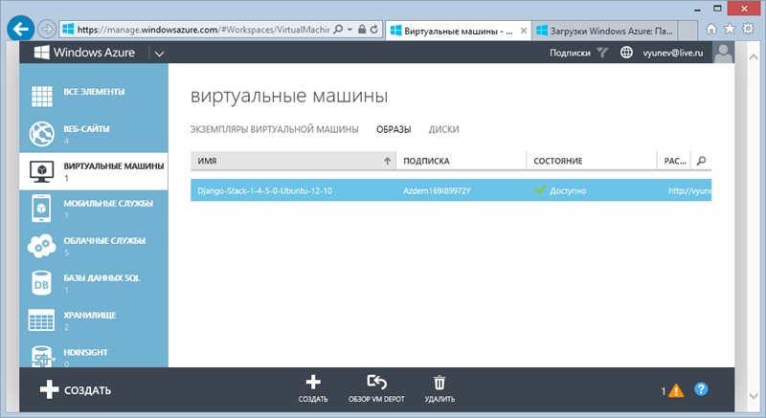Click the large plus СОЗДАТЬ icon at bottom left

[50, 389]
